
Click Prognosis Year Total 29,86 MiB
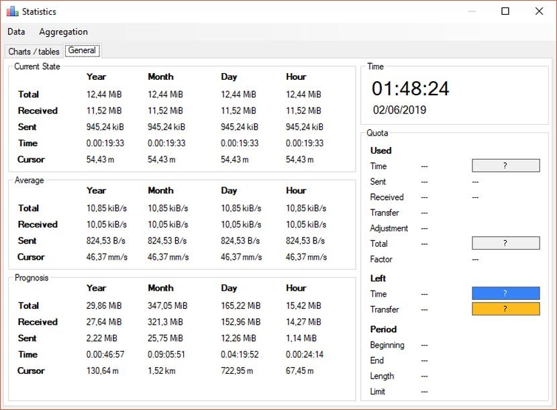click(x=104, y=305)
